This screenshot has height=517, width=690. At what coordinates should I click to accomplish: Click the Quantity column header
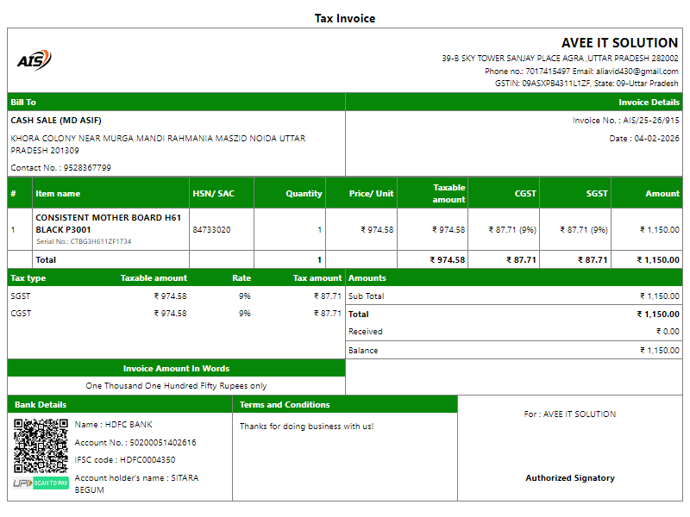304,194
